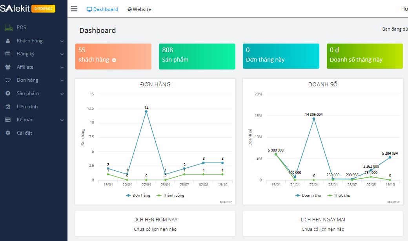
Task: Click the plus icon next to Khách hàng card
Action: [x=114, y=60]
